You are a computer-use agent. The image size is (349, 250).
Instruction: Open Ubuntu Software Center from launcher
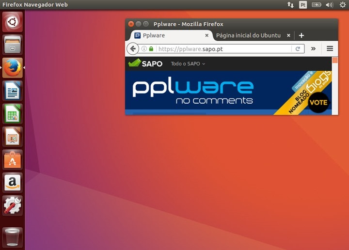pos(13,159)
